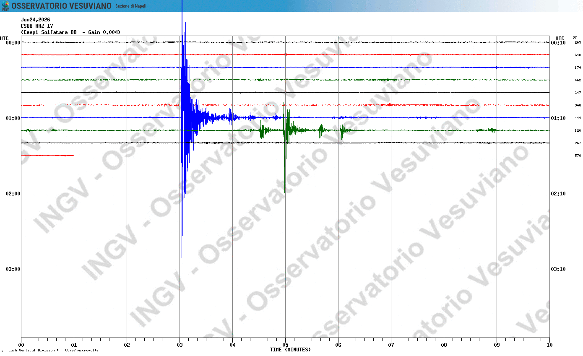Click the DC value 640

[578, 55]
